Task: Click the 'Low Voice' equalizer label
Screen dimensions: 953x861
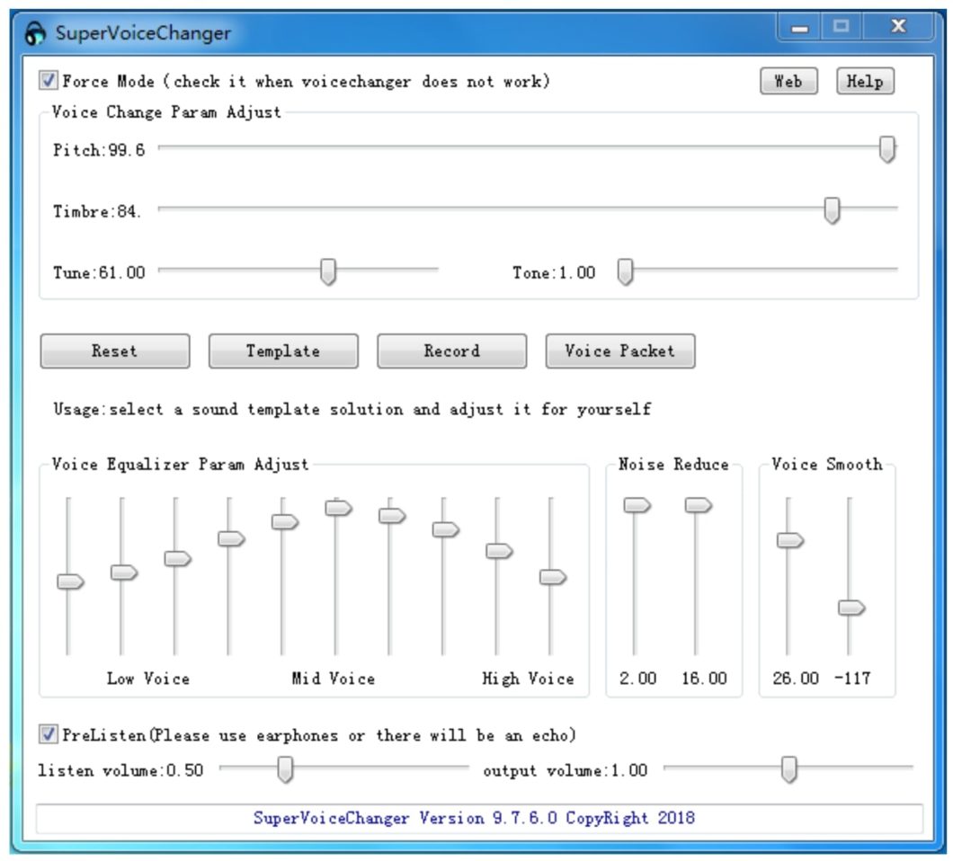Action: [148, 679]
